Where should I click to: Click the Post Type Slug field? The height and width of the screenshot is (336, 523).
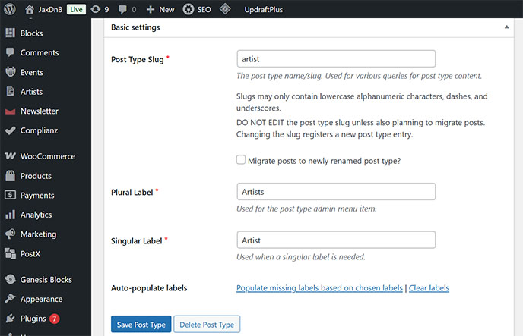(336, 58)
